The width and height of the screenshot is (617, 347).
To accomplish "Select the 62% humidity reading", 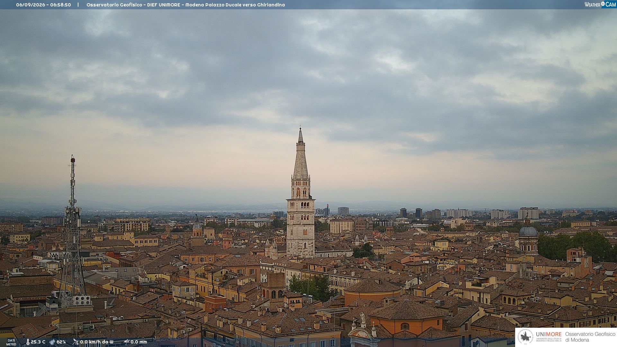I will 61,342.
